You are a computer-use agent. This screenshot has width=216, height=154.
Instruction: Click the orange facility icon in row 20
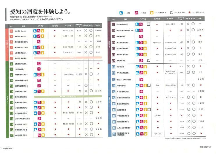click(x=43, y=135)
